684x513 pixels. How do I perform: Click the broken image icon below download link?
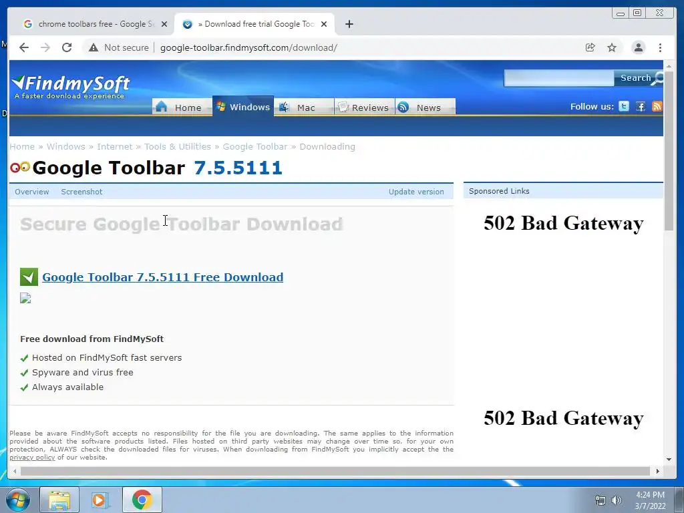25,299
